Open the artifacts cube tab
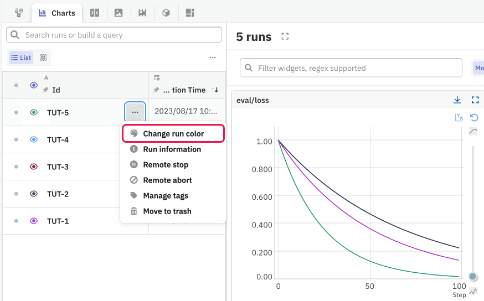The width and height of the screenshot is (484, 301). [166, 13]
